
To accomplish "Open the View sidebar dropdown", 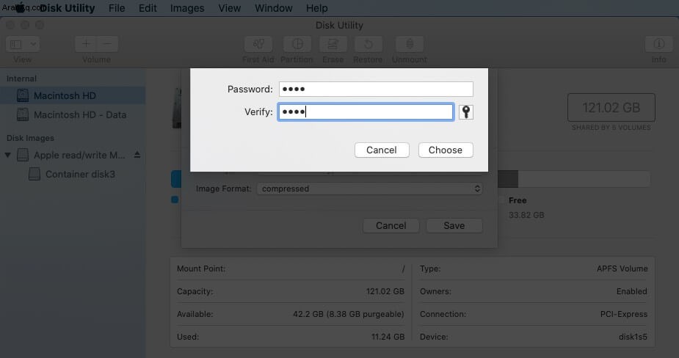I will click(x=23, y=44).
